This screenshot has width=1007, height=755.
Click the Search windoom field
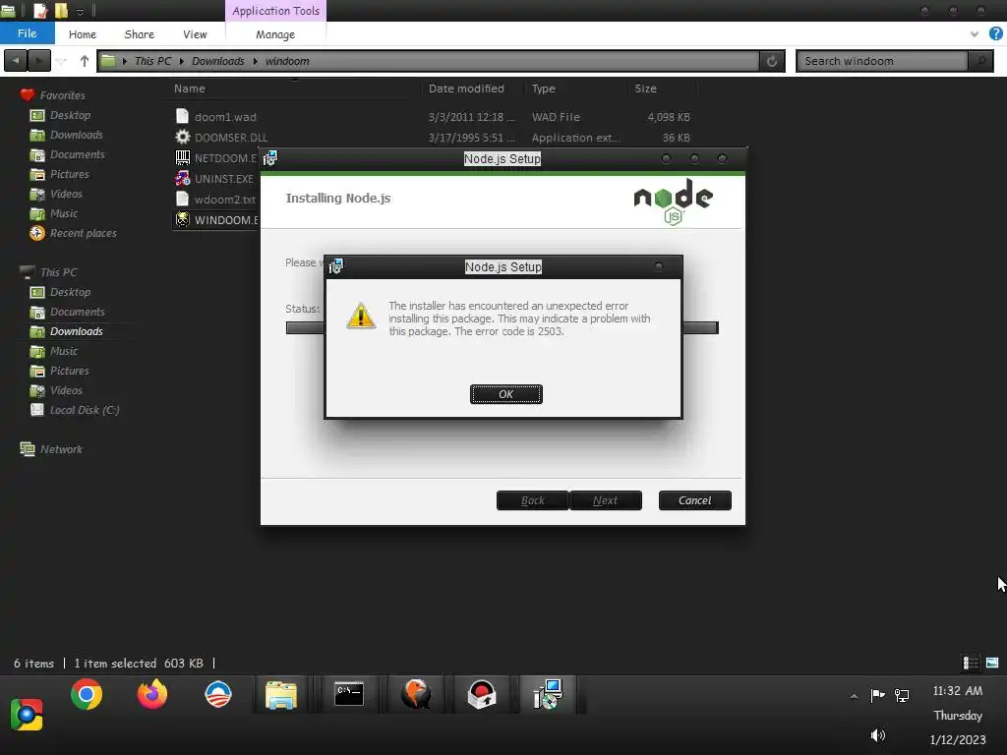pyautogui.click(x=883, y=61)
